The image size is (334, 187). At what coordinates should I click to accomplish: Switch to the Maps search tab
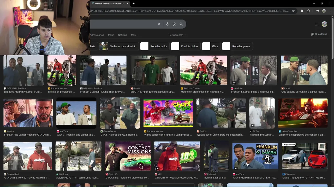coord(111,35)
